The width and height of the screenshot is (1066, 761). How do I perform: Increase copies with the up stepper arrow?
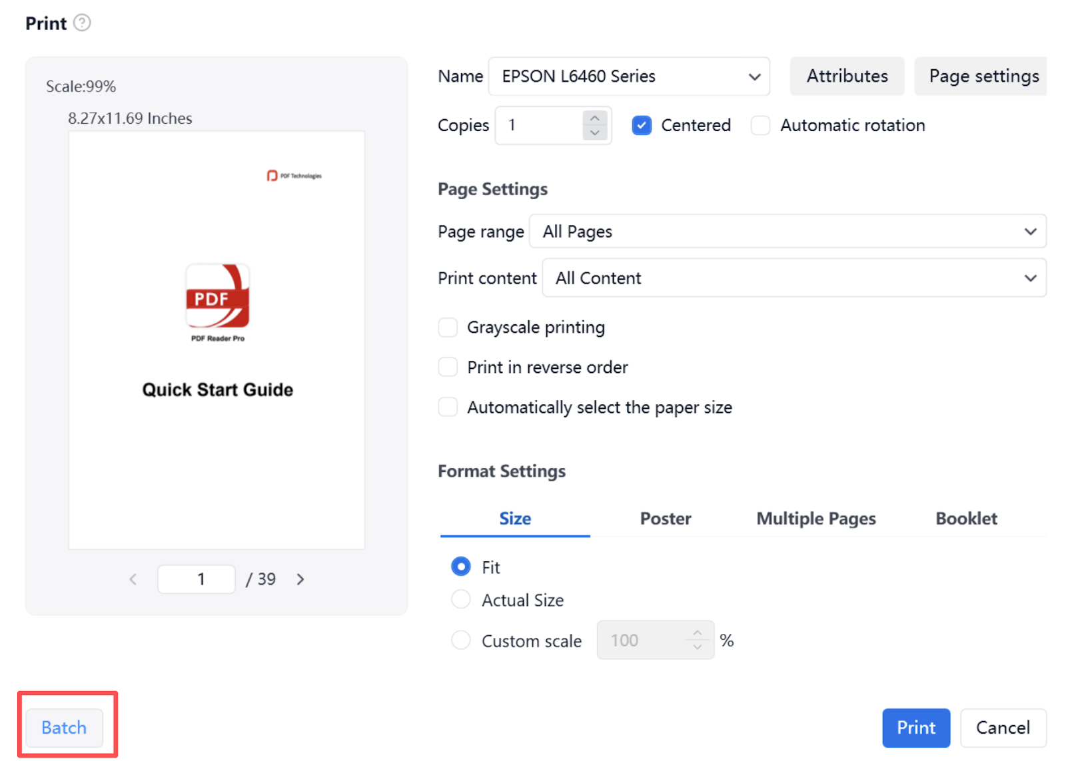(x=595, y=118)
